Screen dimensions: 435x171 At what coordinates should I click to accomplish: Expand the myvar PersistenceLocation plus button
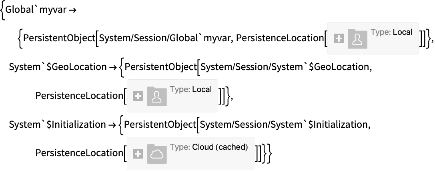click(x=339, y=39)
